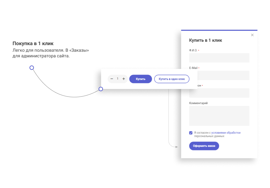Screen dimensions: 270x188
Task: Click the Ф.И.О. field label
Action: tap(193, 50)
